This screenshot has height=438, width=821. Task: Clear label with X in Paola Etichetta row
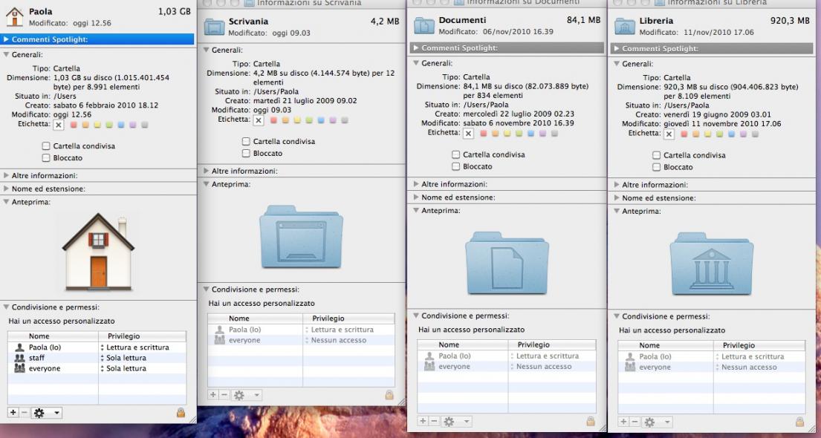click(x=59, y=125)
